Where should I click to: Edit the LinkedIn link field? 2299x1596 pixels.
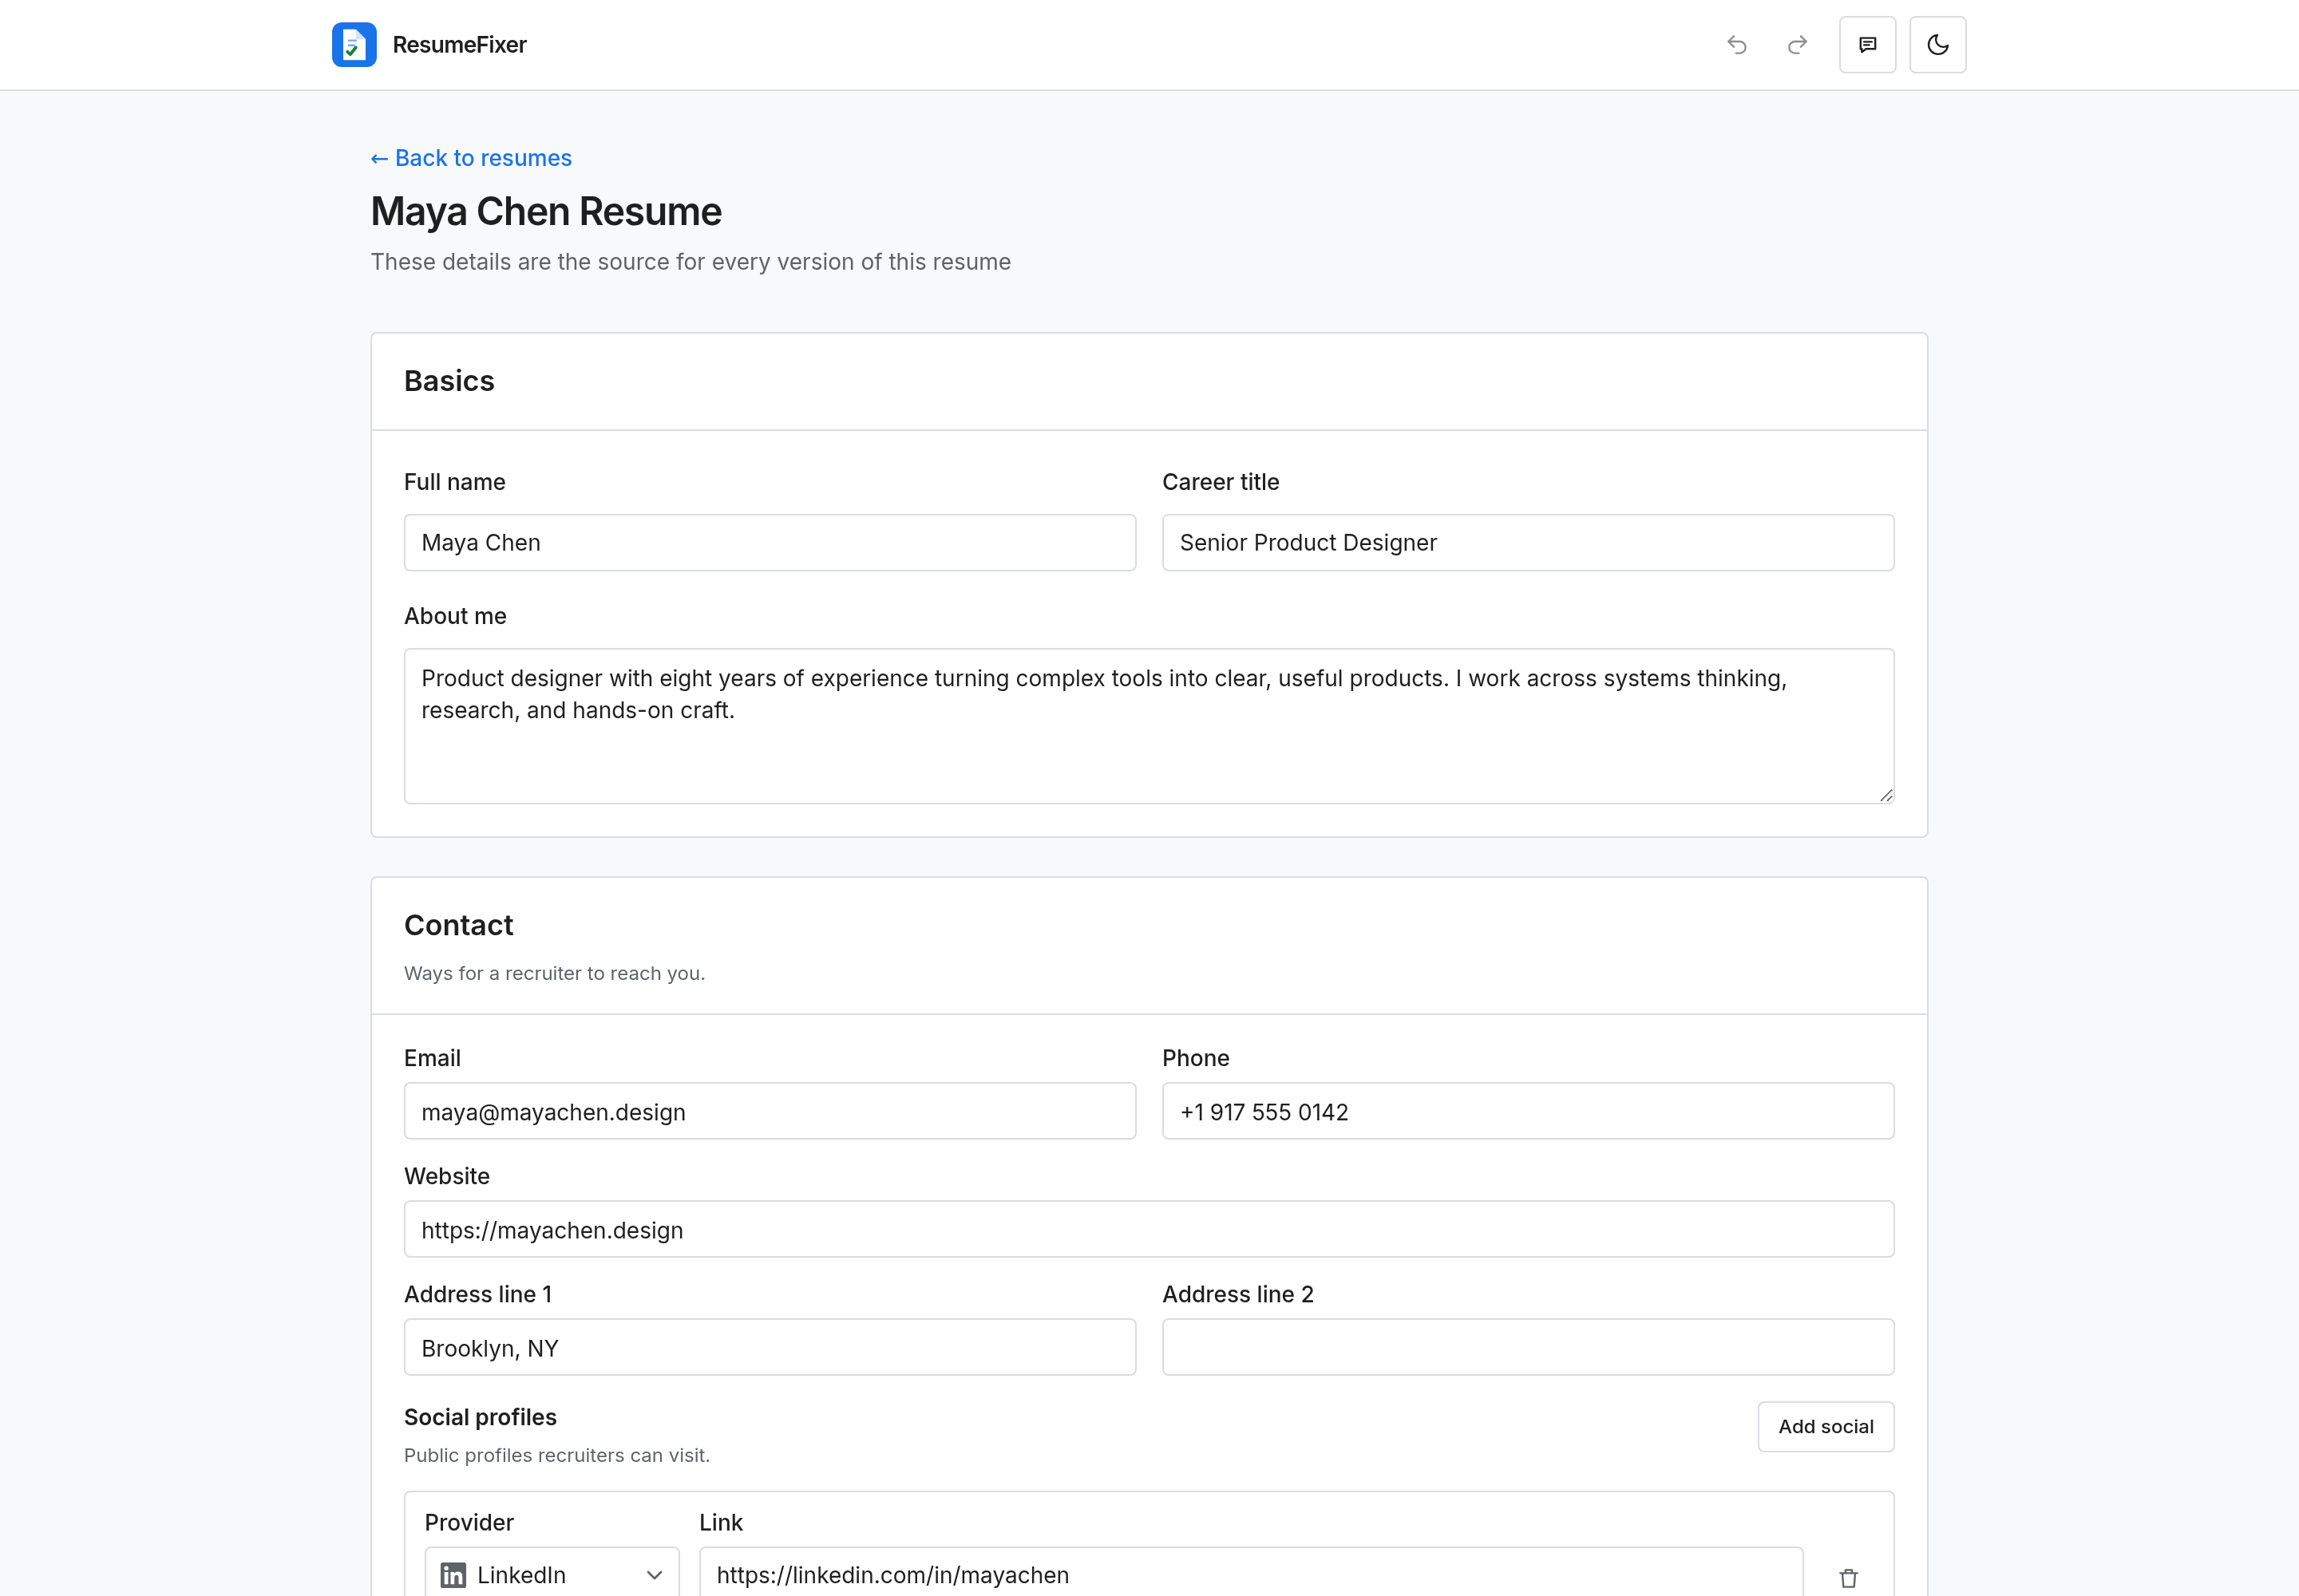coord(1251,1574)
